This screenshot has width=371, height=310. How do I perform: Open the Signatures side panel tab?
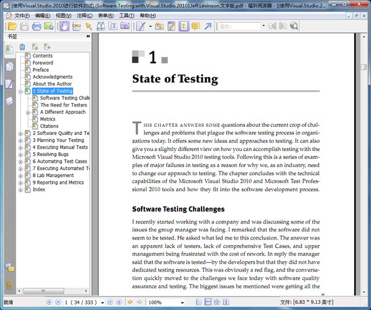click(x=9, y=84)
